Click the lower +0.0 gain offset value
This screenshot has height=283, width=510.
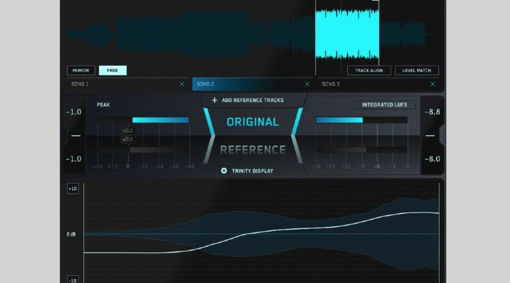point(127,140)
